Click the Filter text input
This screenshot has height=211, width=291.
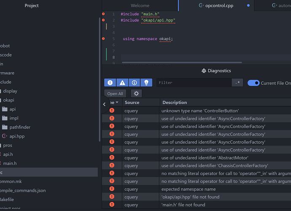194,83
